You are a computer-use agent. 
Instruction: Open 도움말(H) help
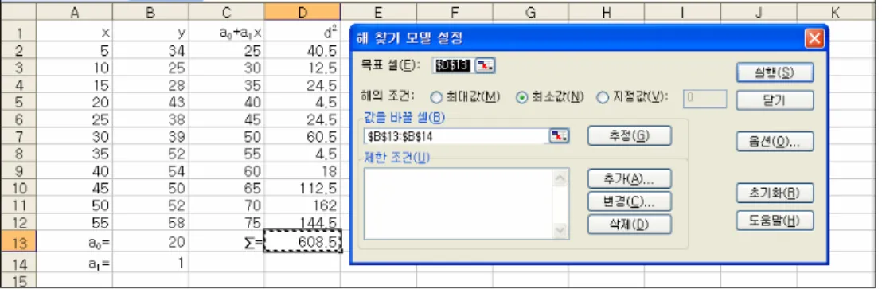coord(775,221)
